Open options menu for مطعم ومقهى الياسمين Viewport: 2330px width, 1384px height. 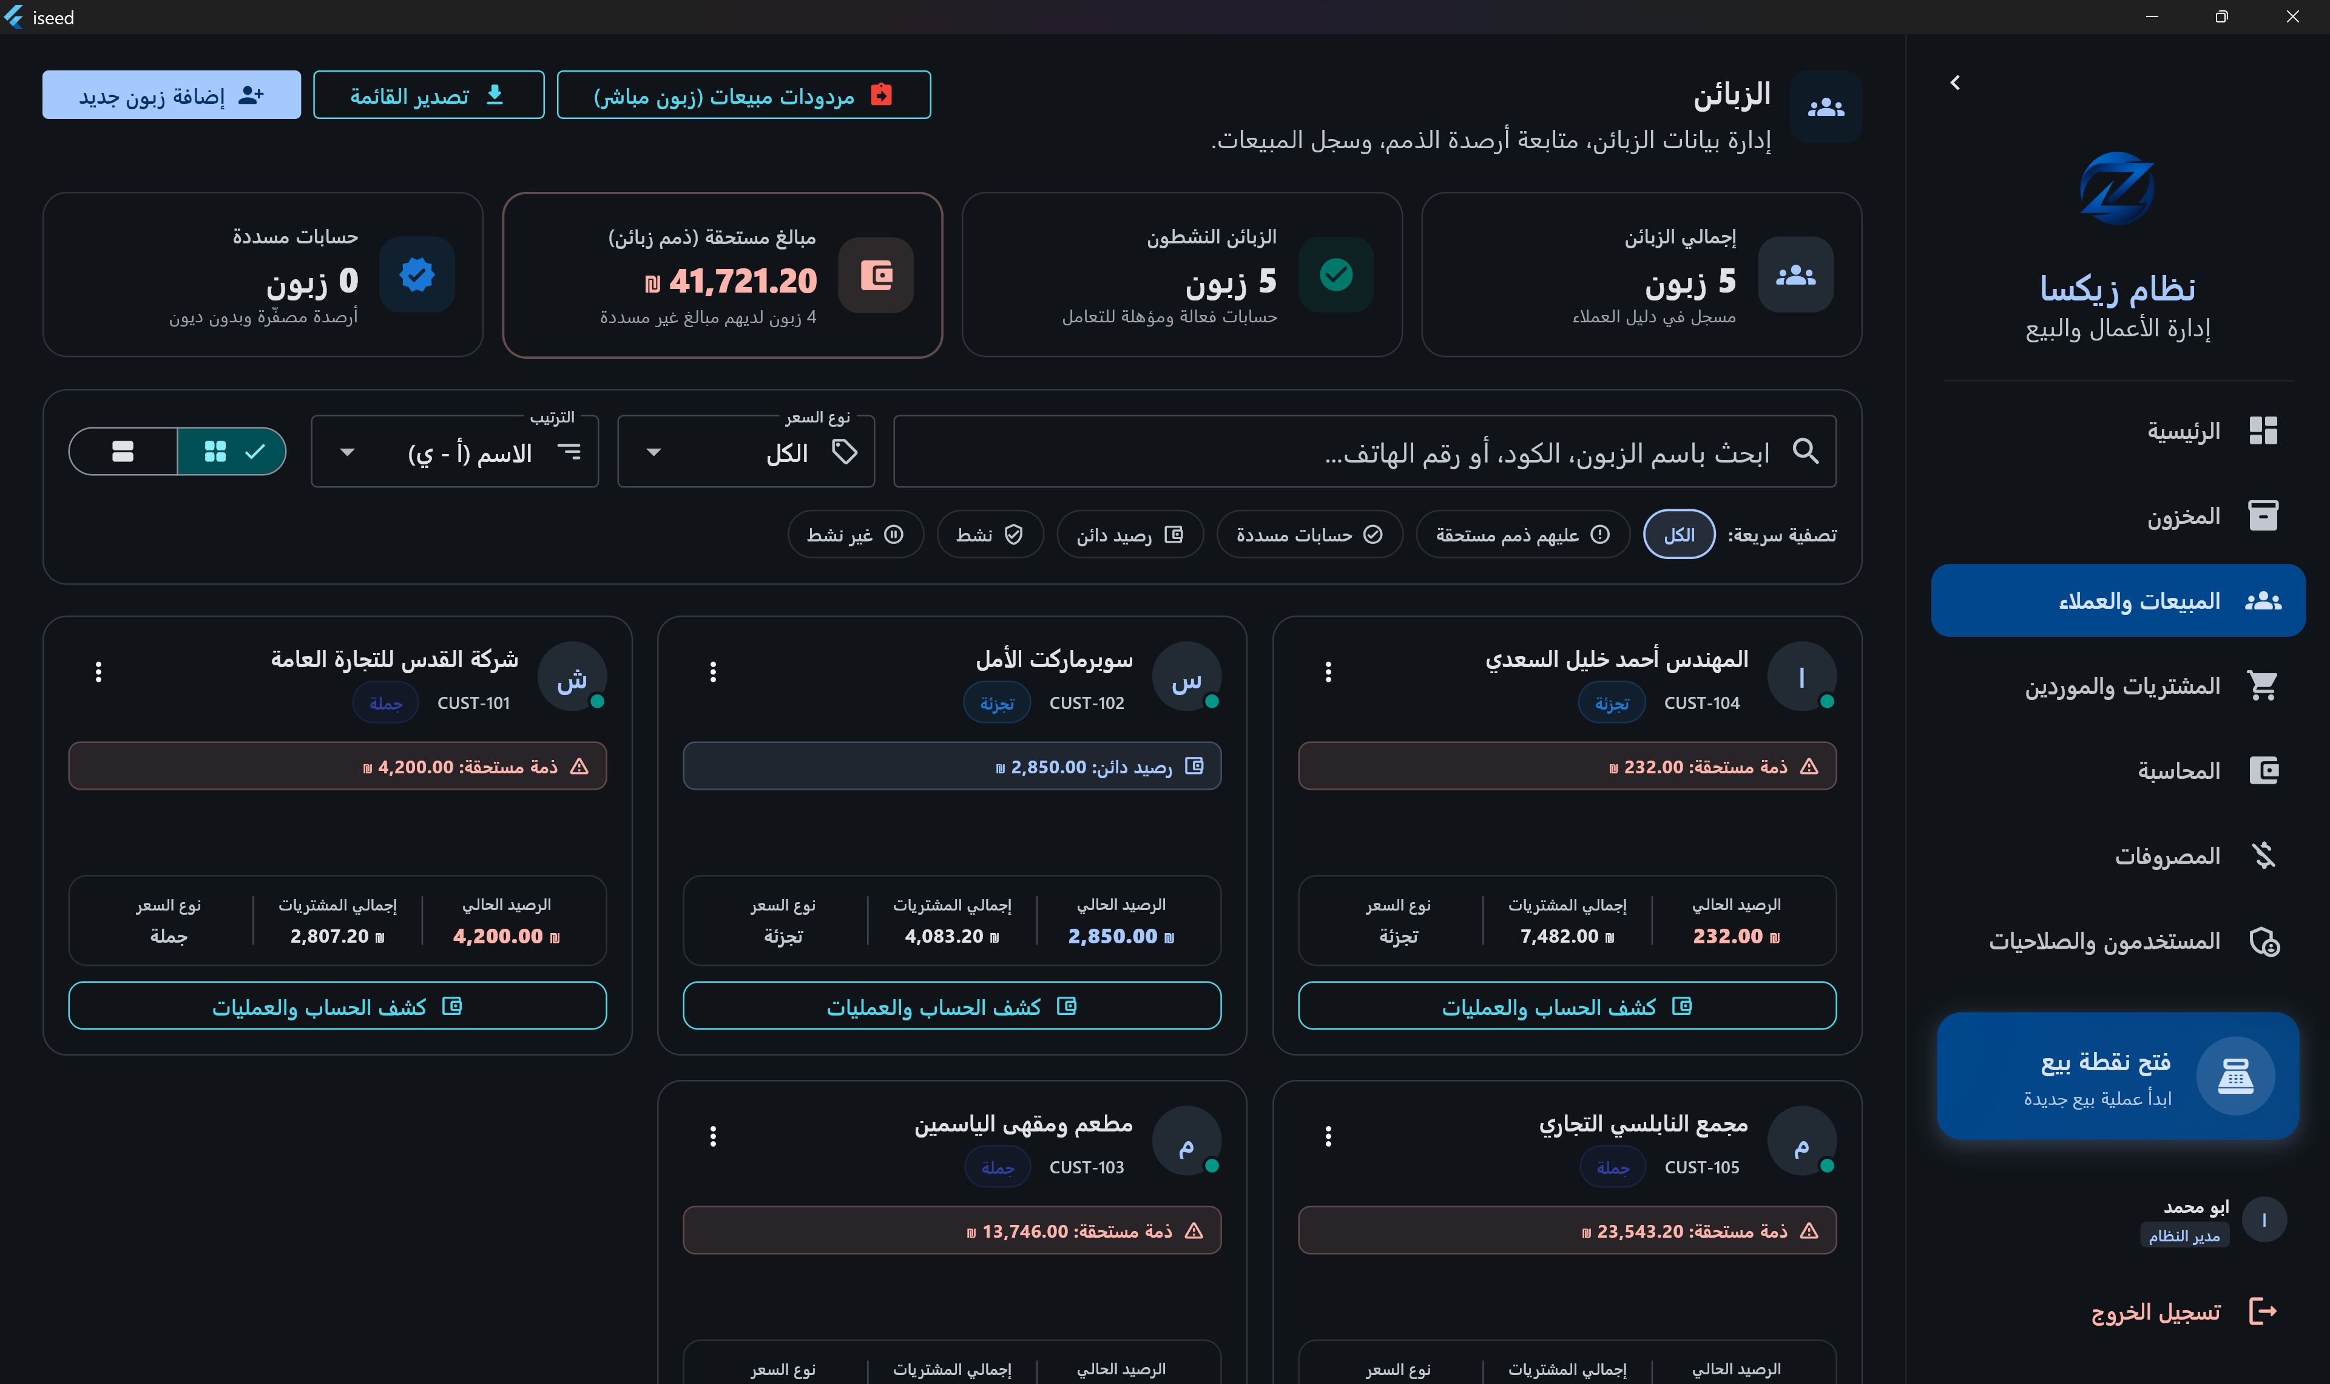point(713,1136)
